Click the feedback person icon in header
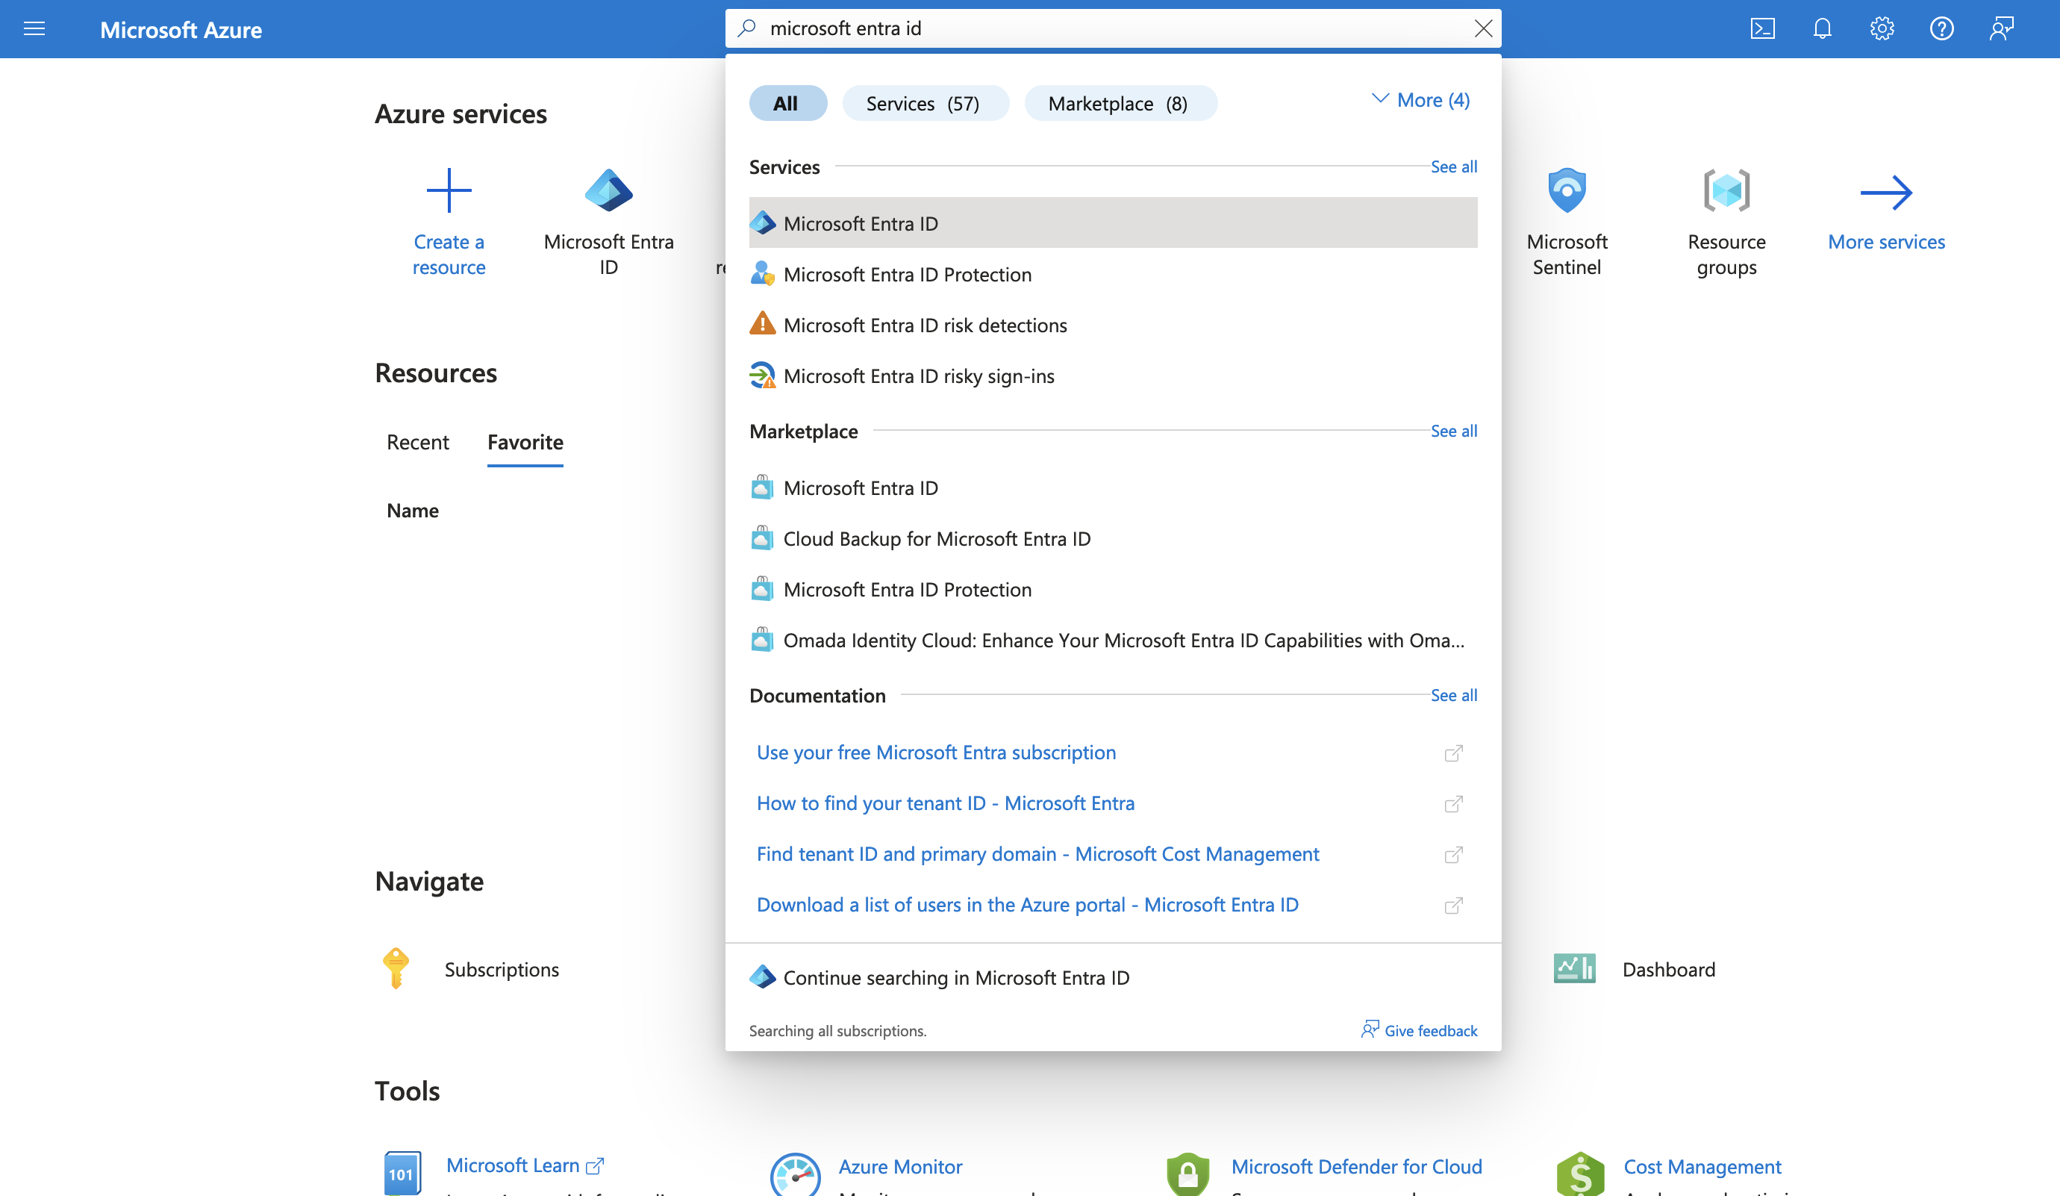 [x=2001, y=29]
